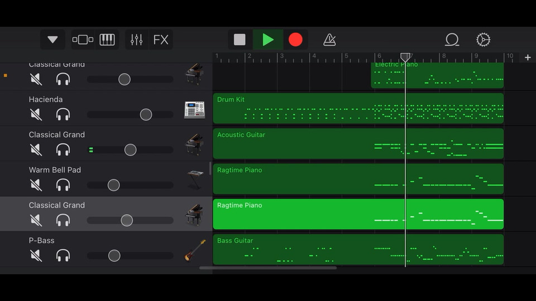Image resolution: width=536 pixels, height=301 pixels.
Task: Select top Classical Grand piano icon
Action: point(194,74)
